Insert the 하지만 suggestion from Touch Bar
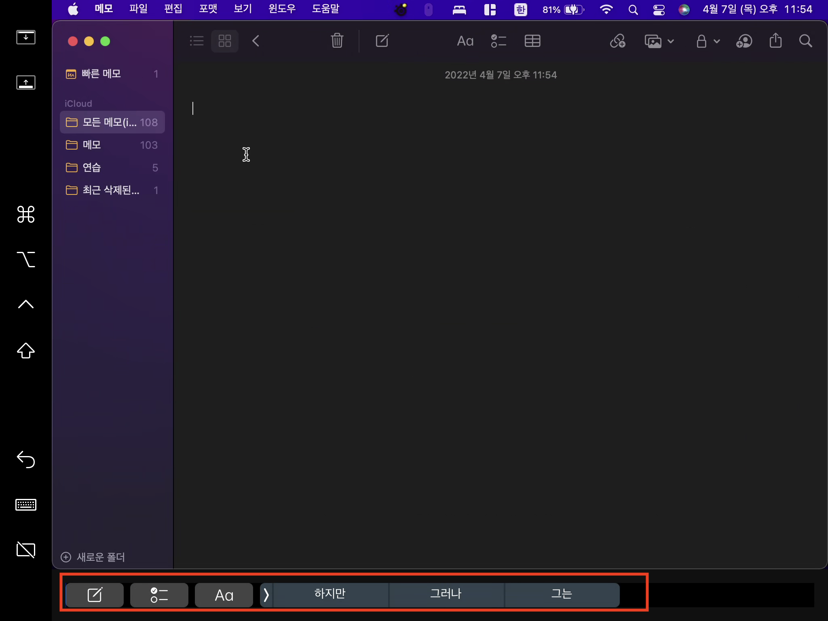Screen dimensions: 828x621 (x=330, y=594)
